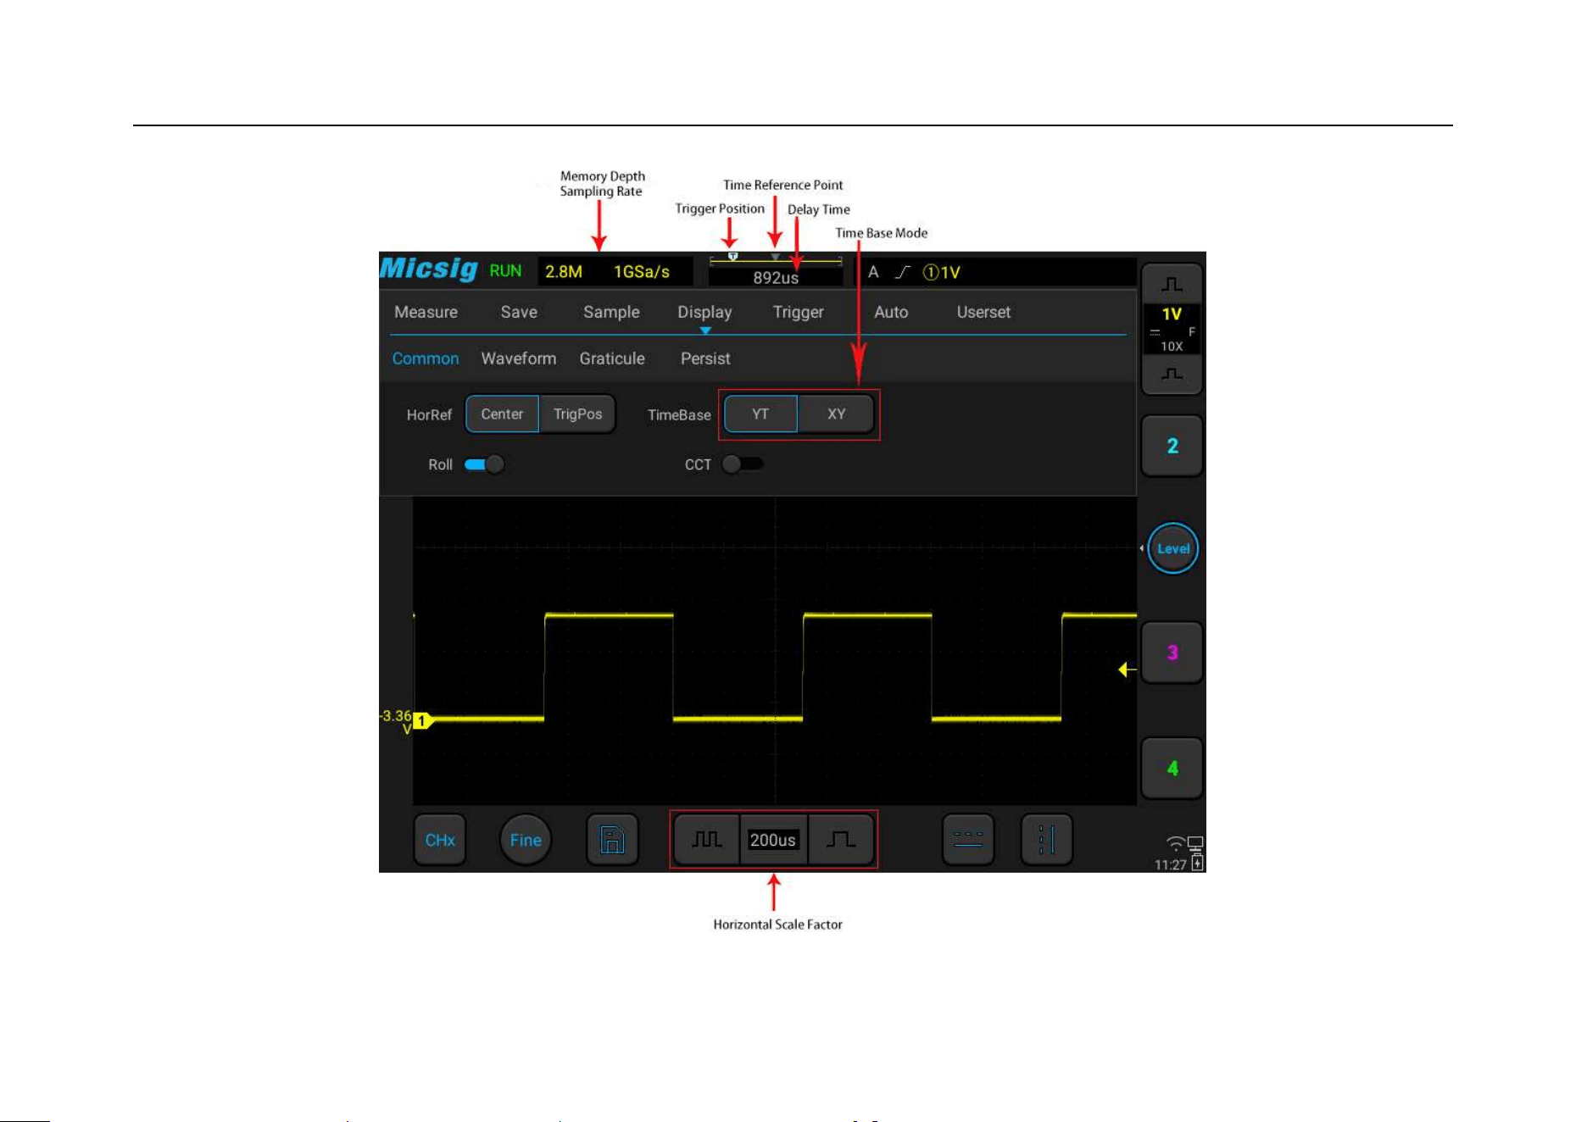Click the 10X probe ratio label

pyautogui.click(x=1172, y=346)
